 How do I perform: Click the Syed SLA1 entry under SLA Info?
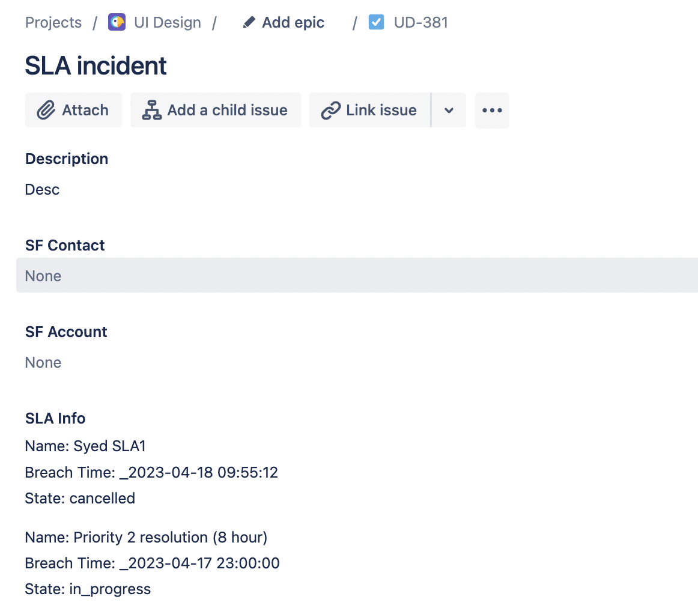[85, 446]
